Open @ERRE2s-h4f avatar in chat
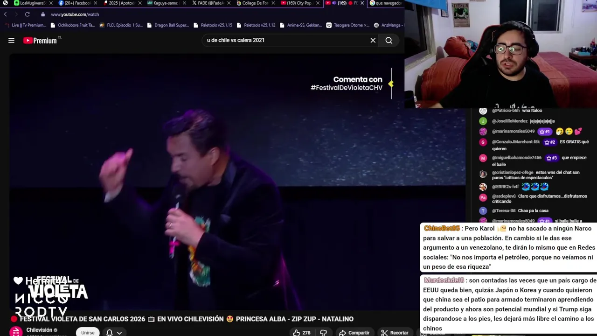This screenshot has width=597, height=336. click(483, 187)
